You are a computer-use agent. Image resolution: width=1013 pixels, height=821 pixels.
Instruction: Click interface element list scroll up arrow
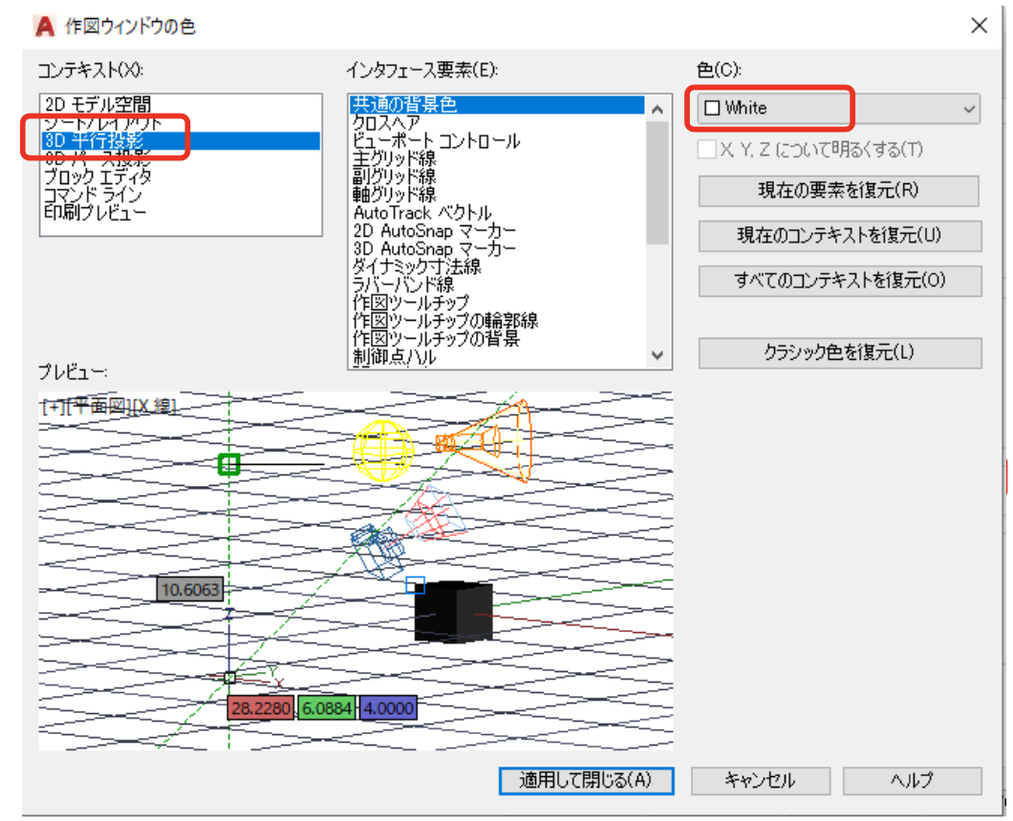[x=657, y=109]
